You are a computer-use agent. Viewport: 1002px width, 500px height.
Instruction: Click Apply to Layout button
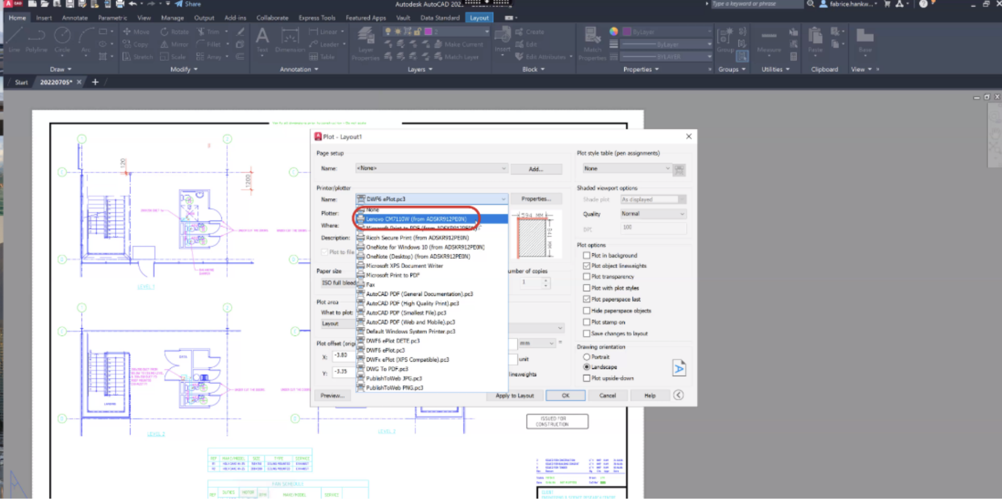click(x=514, y=395)
